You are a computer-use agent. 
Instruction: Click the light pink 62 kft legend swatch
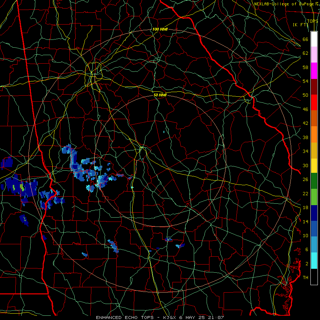pyautogui.click(x=314, y=55)
